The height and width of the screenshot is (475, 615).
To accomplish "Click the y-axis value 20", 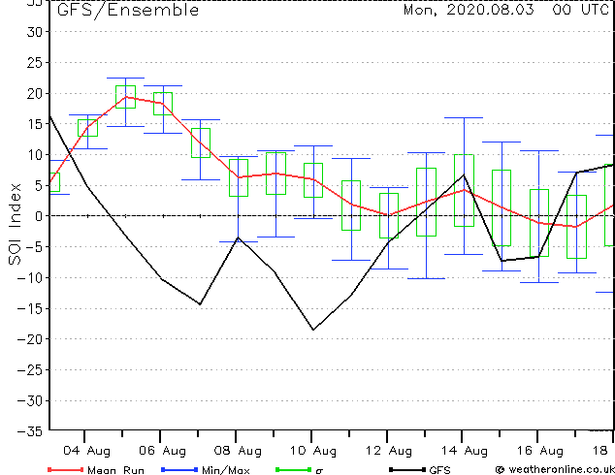I will pyautogui.click(x=35, y=93).
